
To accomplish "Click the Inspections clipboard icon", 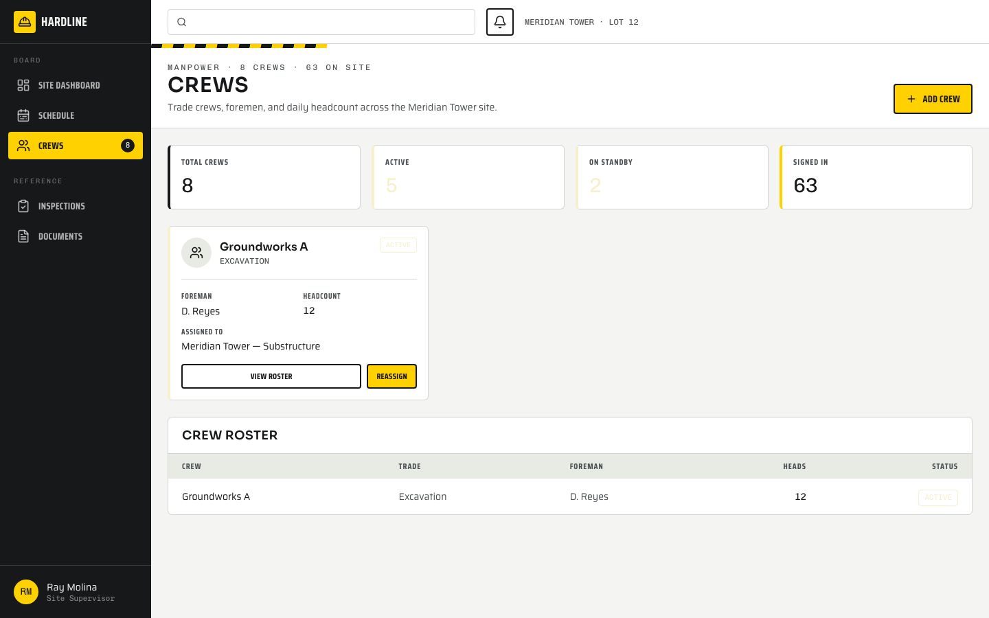I will point(23,206).
